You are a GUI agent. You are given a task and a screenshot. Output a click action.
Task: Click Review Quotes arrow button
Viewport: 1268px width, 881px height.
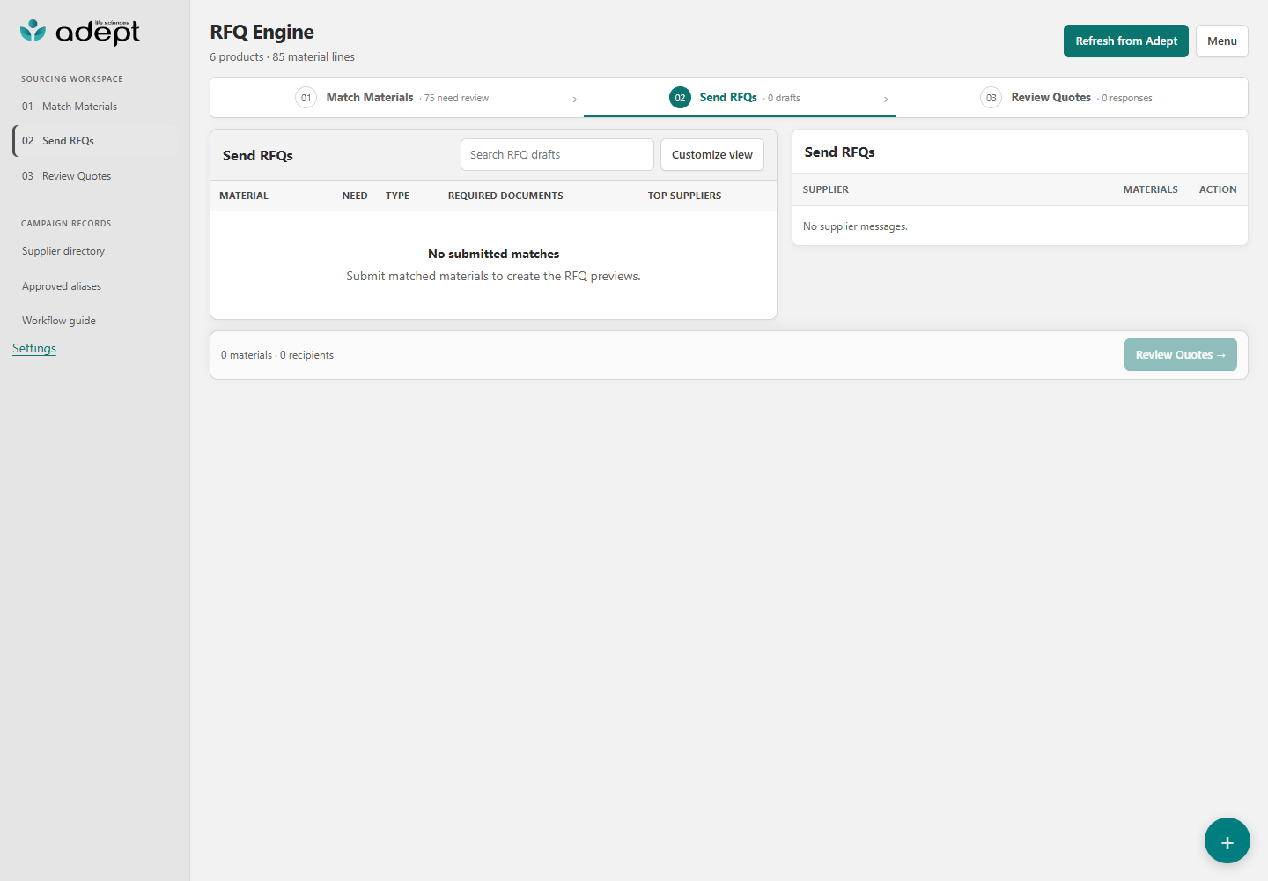pos(1181,355)
